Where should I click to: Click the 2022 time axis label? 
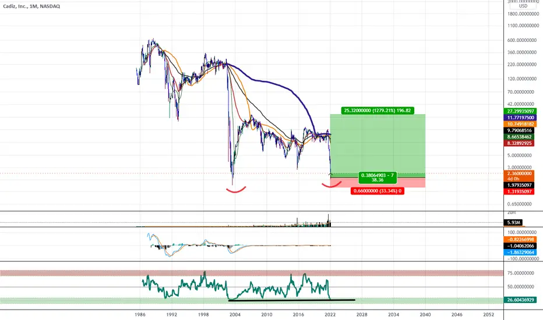(330, 315)
